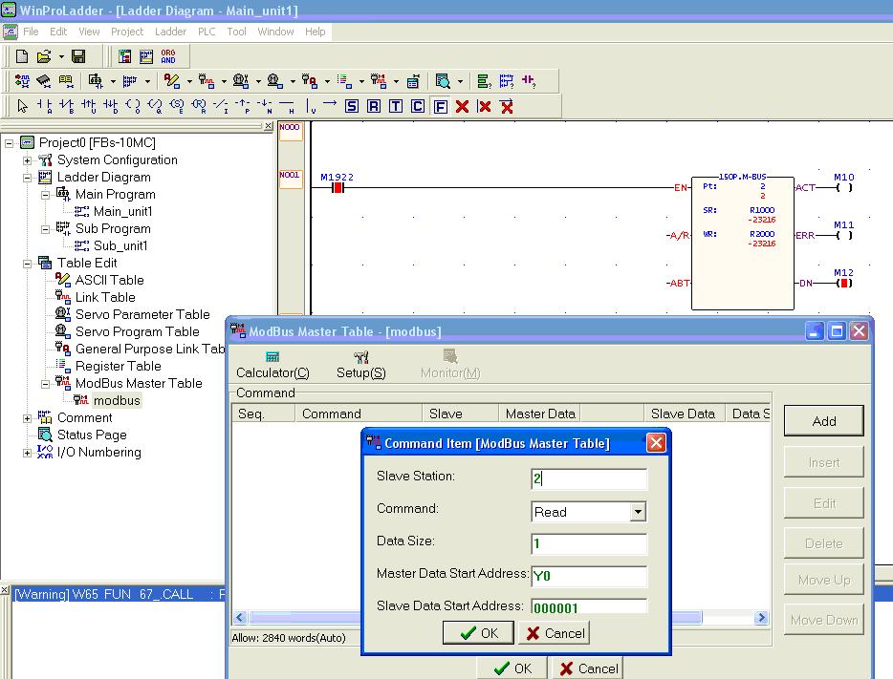Screen dimensions: 893x679
Task: Click the ASCII table toolbar icon
Action: pyautogui.click(x=171, y=81)
